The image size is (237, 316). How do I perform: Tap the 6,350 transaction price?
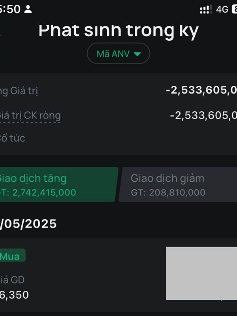click(14, 295)
